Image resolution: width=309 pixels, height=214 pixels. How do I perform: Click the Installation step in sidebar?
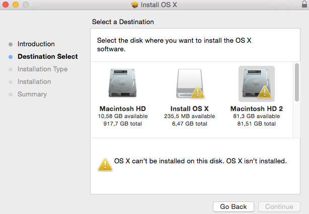(34, 82)
